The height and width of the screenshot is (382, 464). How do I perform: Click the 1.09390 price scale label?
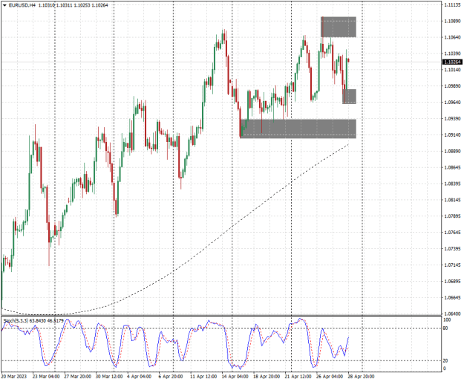(x=452, y=119)
